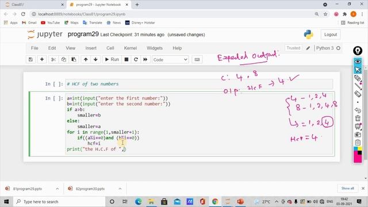Show hidden system tray icons chevron
The height and width of the screenshot is (207, 368).
[277, 202]
